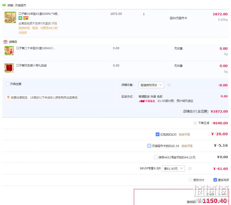Image resolution: width=231 pixels, height=205 pixels.
Task: Open thumbnail of 口子窖10年型41度 product
Action: 10,17
